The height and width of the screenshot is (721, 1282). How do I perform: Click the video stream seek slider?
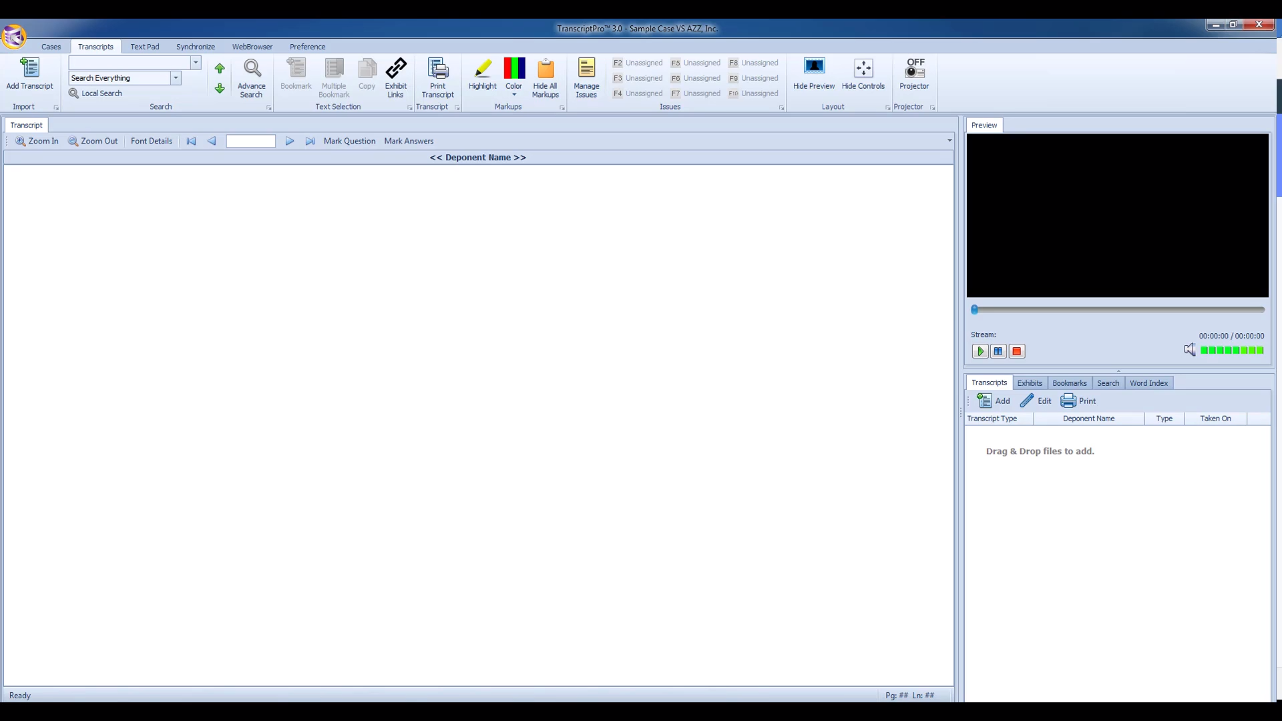click(1118, 310)
